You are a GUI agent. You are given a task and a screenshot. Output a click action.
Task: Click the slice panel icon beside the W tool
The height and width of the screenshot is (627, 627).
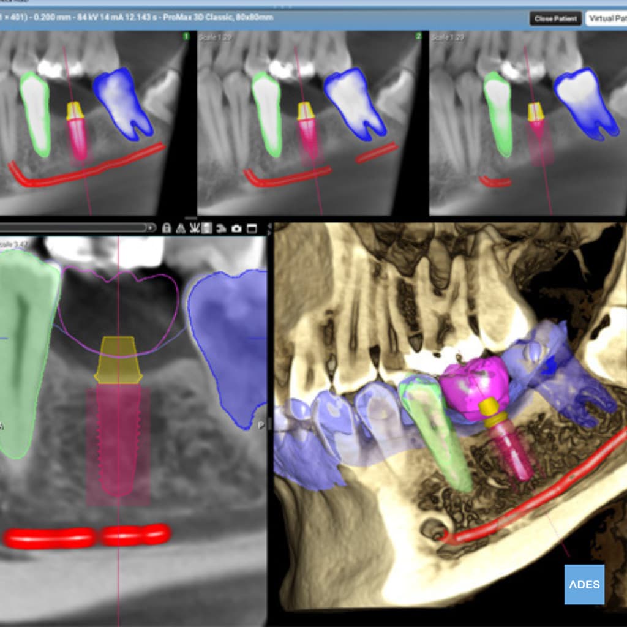pos(207,228)
